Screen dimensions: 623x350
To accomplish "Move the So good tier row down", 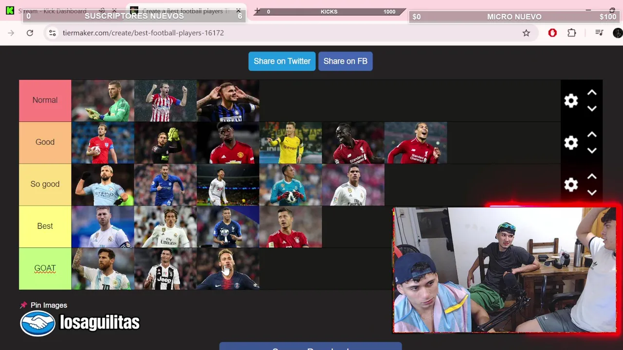I will click(x=592, y=192).
